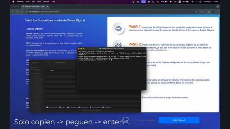Close the Módulo Firma Digital tab
The image size is (230, 129).
pos(47,6)
